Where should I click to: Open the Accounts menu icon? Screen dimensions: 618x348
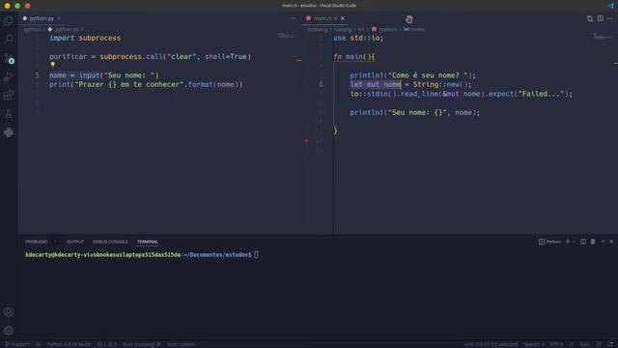[9, 312]
